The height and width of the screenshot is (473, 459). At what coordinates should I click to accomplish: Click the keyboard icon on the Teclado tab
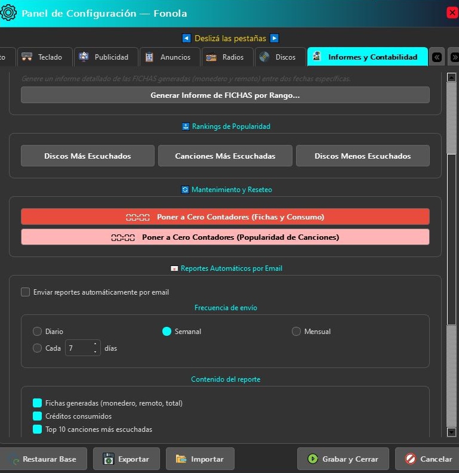coord(27,57)
